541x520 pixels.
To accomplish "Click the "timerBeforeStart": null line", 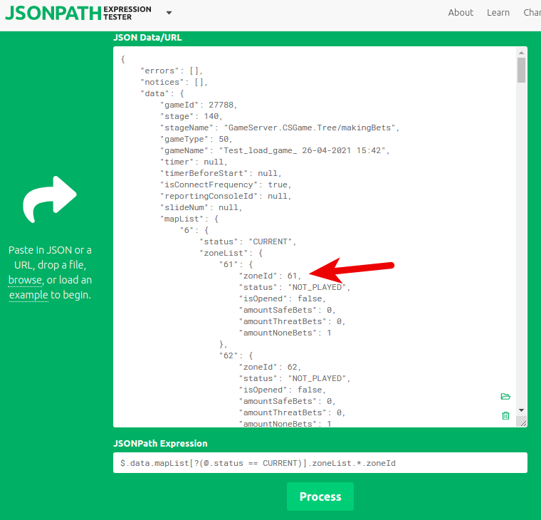I will point(221,173).
